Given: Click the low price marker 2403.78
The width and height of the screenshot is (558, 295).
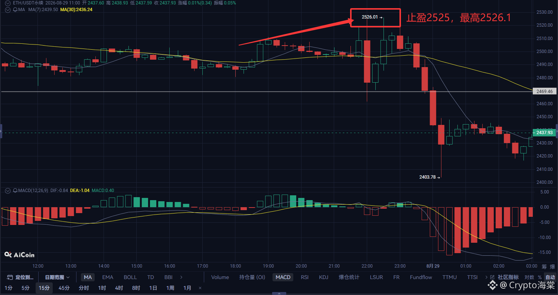Looking at the screenshot, I should pyautogui.click(x=427, y=177).
